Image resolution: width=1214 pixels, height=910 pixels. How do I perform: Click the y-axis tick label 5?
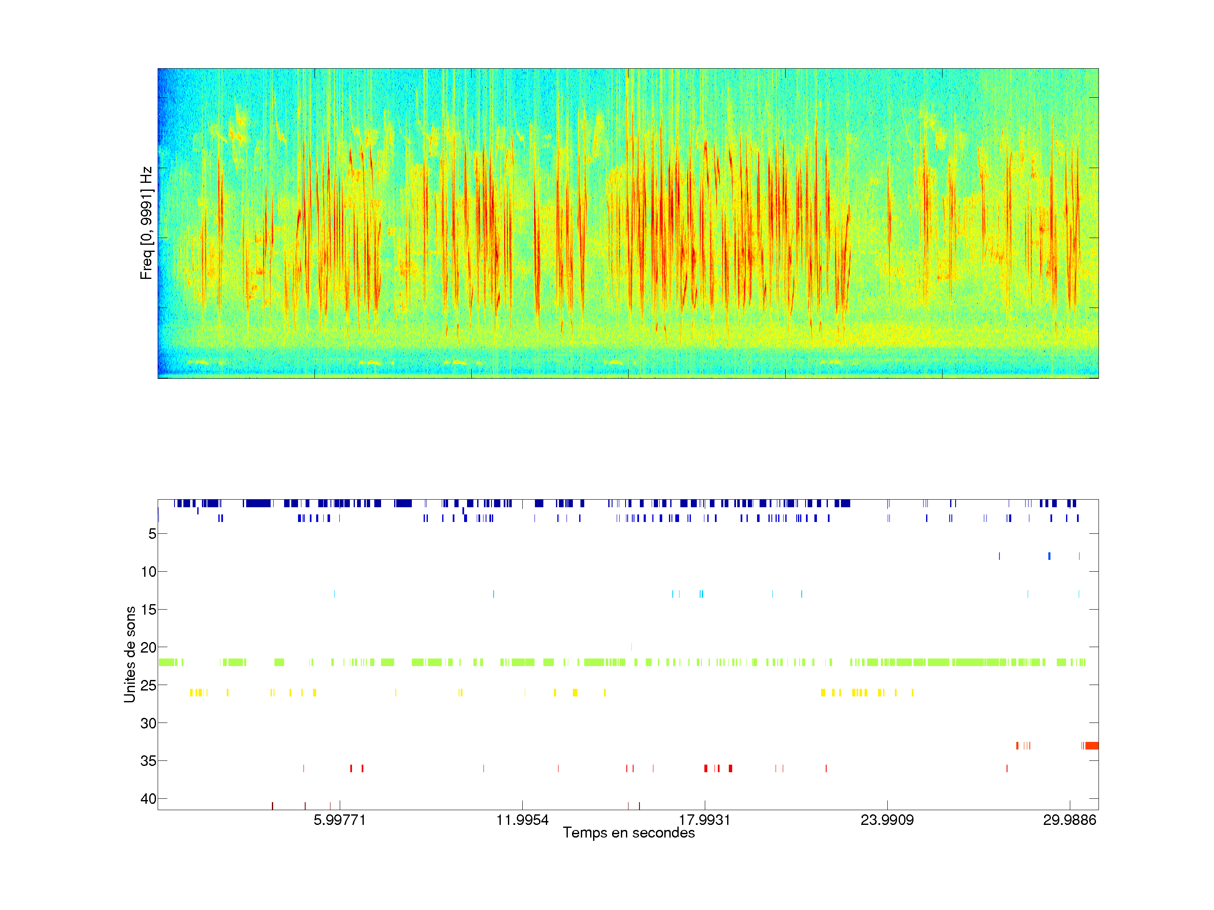pos(152,534)
